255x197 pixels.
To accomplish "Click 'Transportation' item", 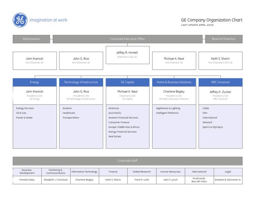I will (x=71, y=118).
